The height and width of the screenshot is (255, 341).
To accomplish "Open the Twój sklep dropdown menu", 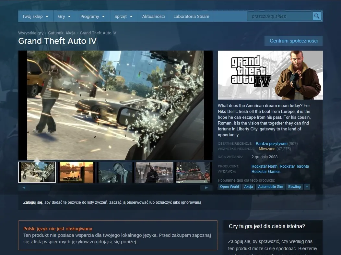I will tap(35, 16).
